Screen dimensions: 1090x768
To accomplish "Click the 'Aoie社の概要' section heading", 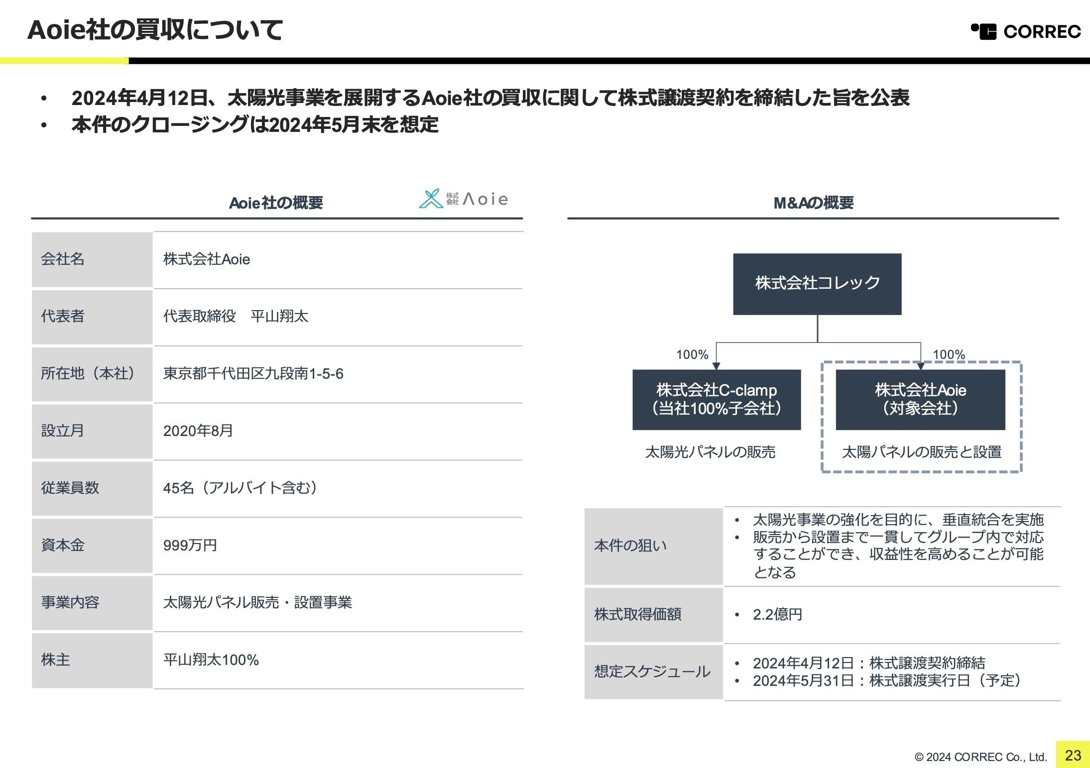I will point(276,203).
